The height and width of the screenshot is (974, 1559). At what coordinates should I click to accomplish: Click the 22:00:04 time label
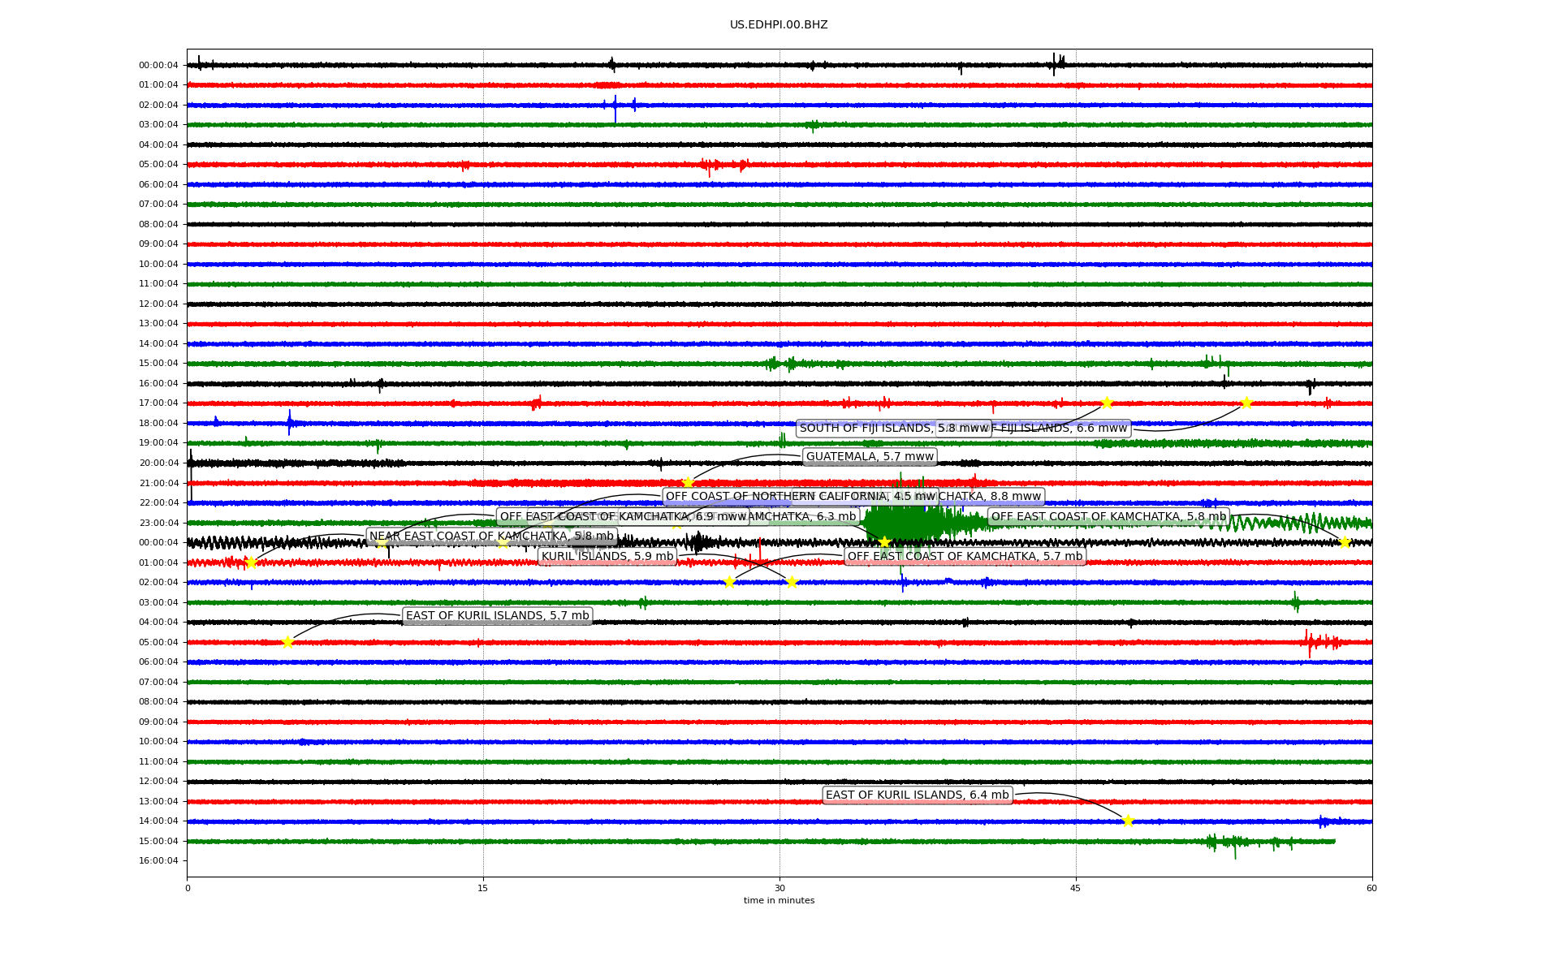tap(158, 502)
